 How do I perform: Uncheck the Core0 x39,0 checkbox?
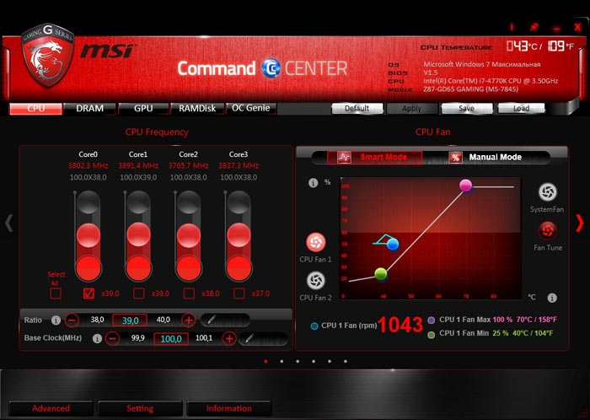88,293
